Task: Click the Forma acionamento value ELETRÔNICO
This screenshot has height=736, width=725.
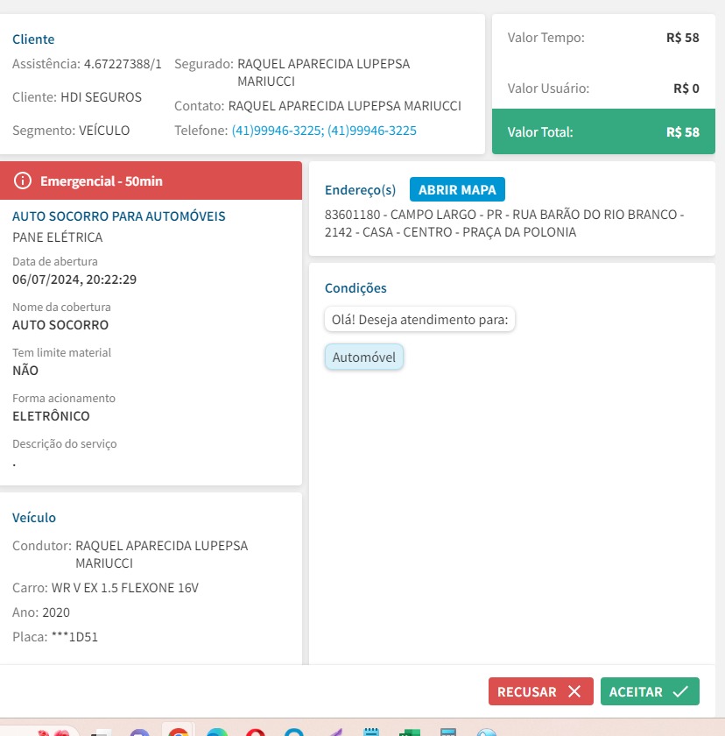Action: (x=51, y=416)
